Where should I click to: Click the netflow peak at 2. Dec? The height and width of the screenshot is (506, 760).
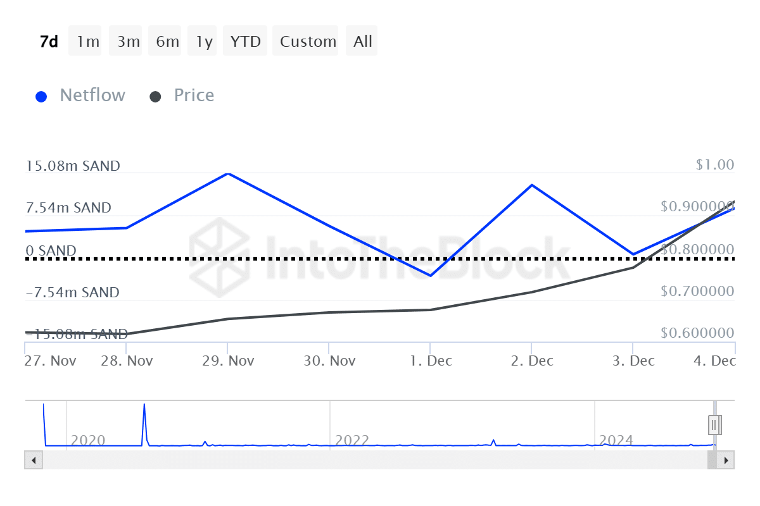532,185
